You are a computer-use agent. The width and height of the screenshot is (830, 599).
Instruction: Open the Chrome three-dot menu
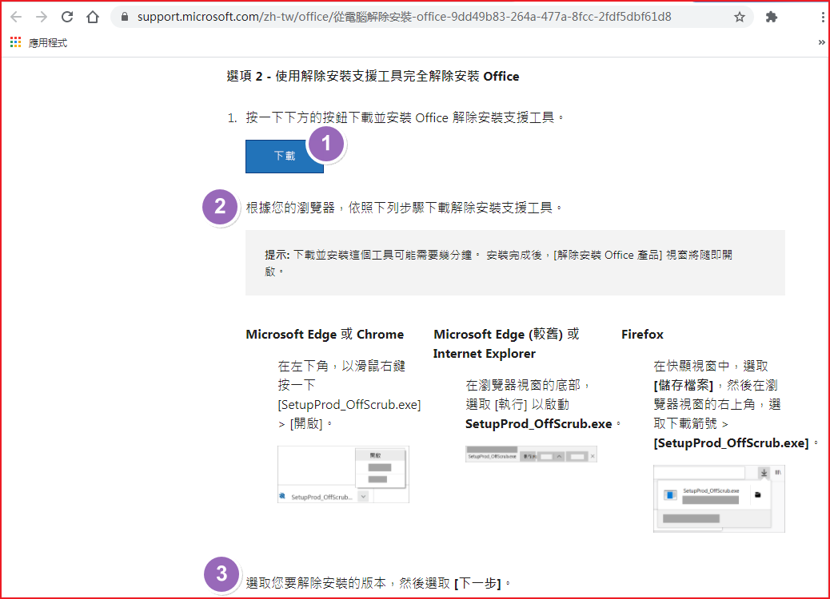(x=822, y=17)
